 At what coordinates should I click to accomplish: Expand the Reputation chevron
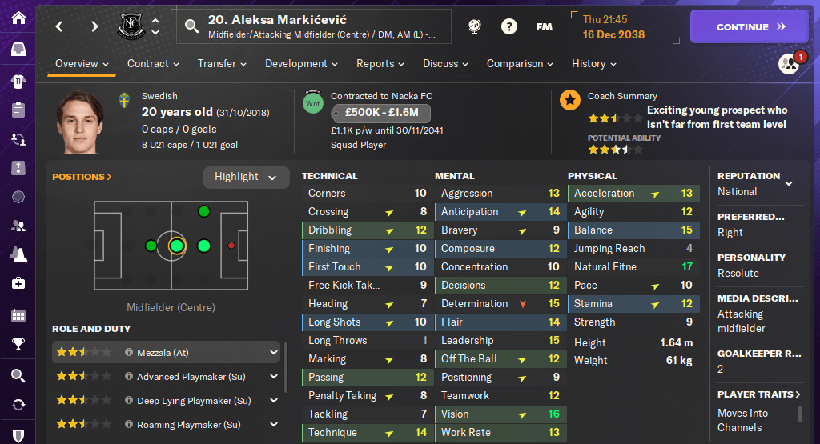(x=789, y=183)
